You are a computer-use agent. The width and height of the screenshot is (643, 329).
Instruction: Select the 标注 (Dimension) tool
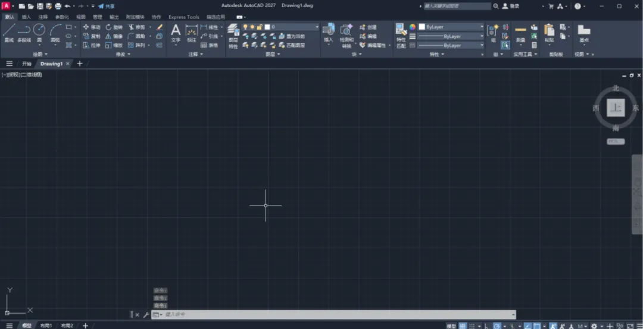click(x=192, y=33)
